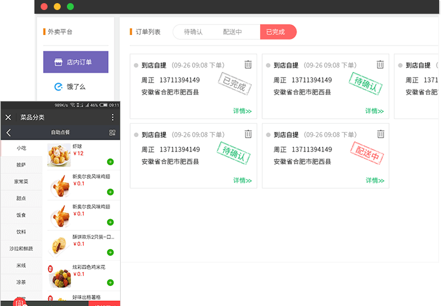Click the green macOS maximize button

click(70, 6)
